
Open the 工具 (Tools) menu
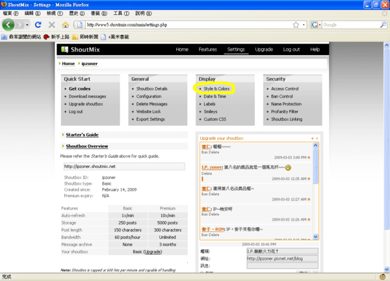click(x=121, y=13)
